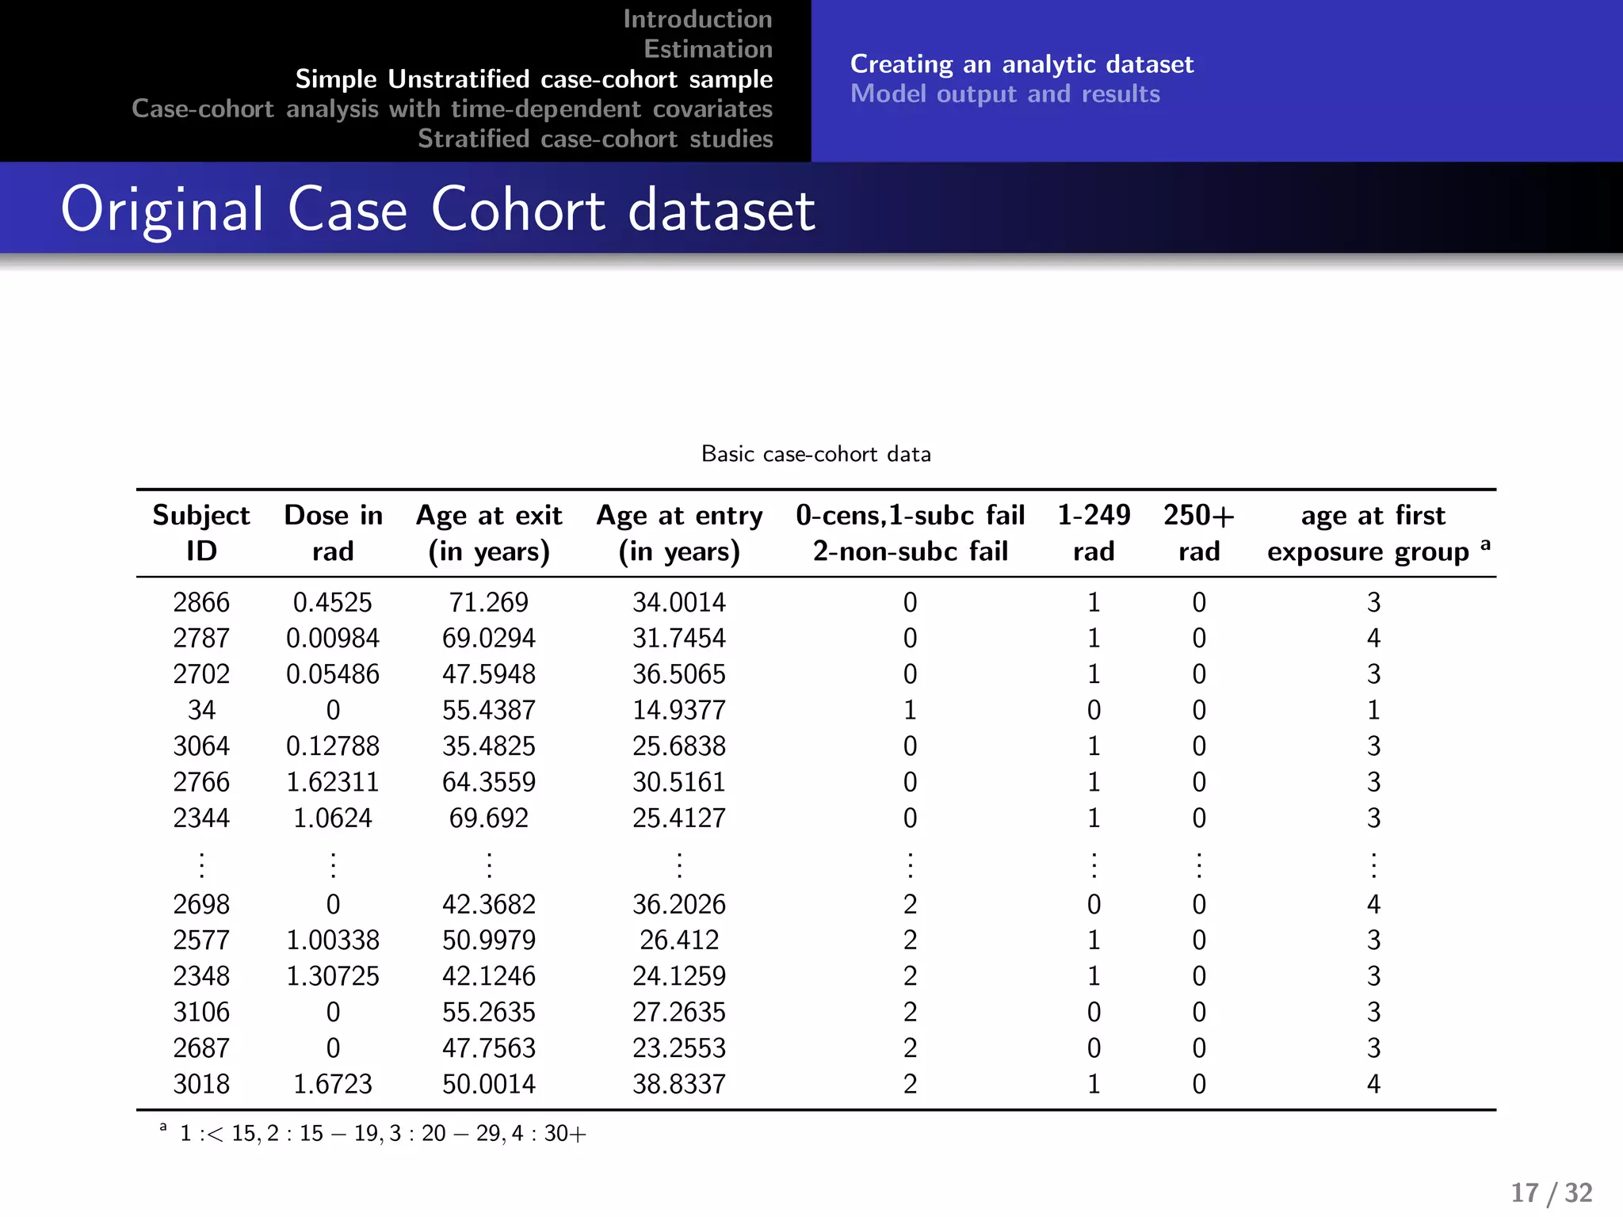Go to Model output and results subsection

tap(1005, 93)
